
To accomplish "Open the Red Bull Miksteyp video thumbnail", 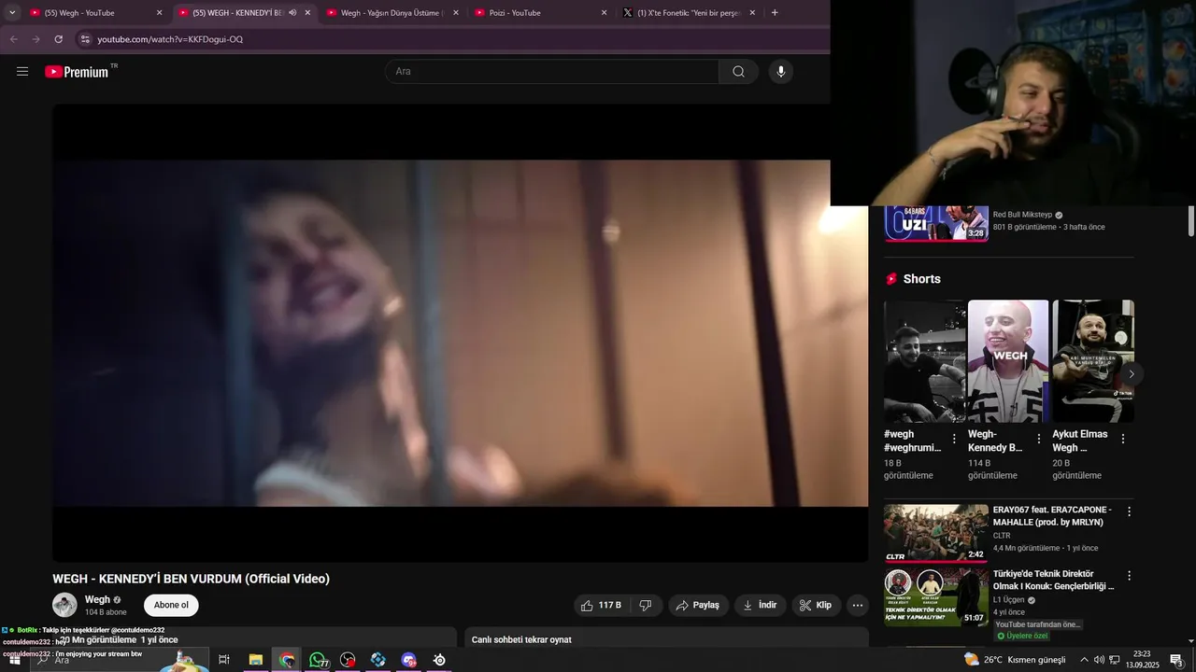I will pos(936,223).
